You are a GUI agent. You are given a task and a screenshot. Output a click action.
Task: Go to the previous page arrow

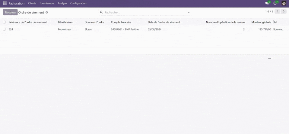tap(278, 11)
